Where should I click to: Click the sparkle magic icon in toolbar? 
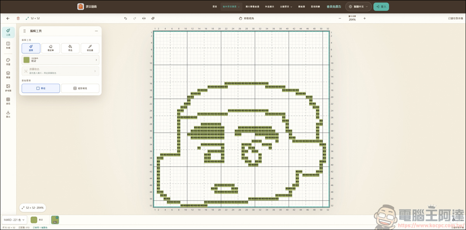[153, 18]
